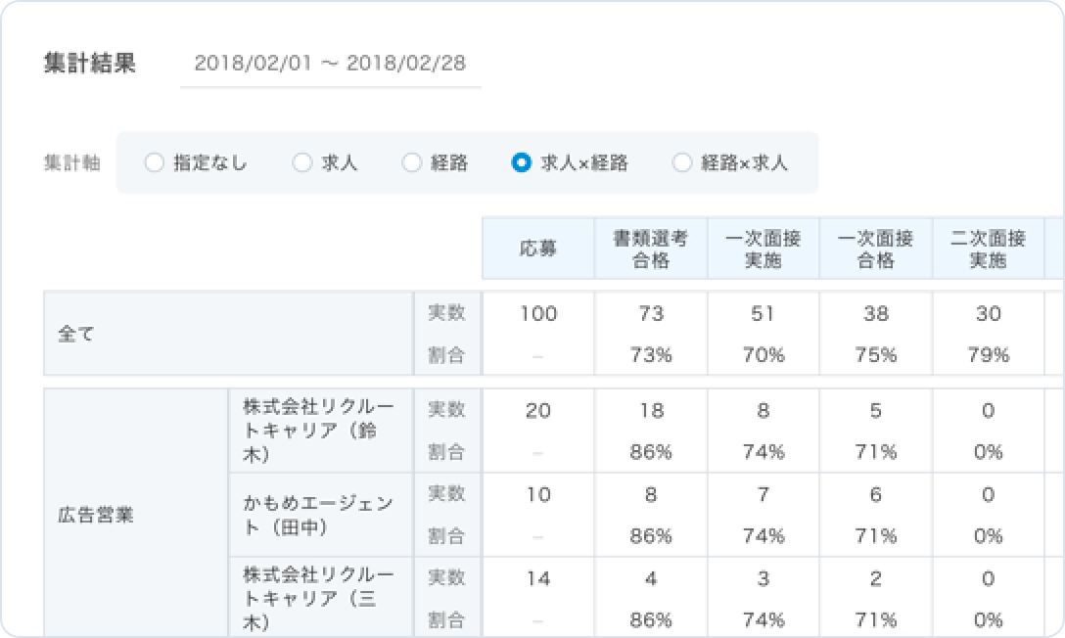Select the 株式会社リクルートキャリア（三木） row
This screenshot has width=1065, height=638.
319,597
